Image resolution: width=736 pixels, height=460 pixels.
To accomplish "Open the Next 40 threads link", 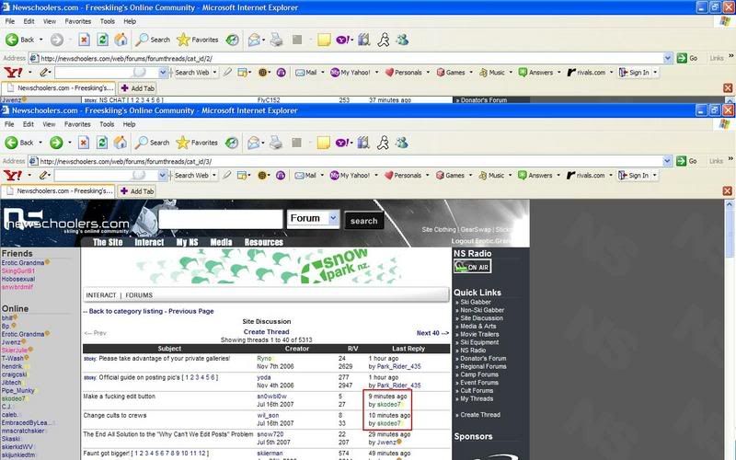I will (x=431, y=333).
